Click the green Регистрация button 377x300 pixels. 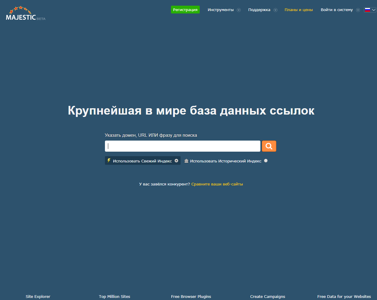point(185,10)
